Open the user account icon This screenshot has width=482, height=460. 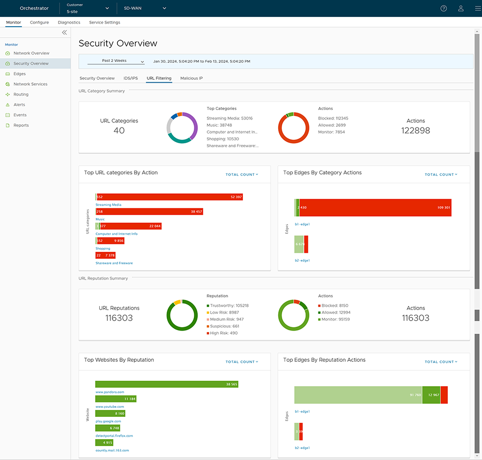[461, 8]
